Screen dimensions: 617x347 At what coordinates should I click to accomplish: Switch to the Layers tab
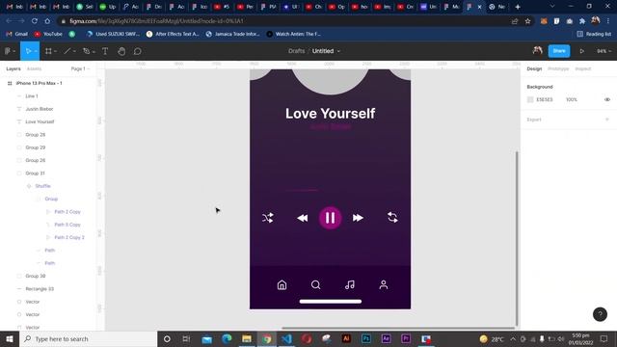click(13, 68)
